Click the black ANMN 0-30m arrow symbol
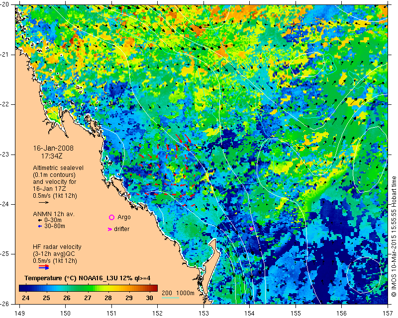 click(40, 221)
